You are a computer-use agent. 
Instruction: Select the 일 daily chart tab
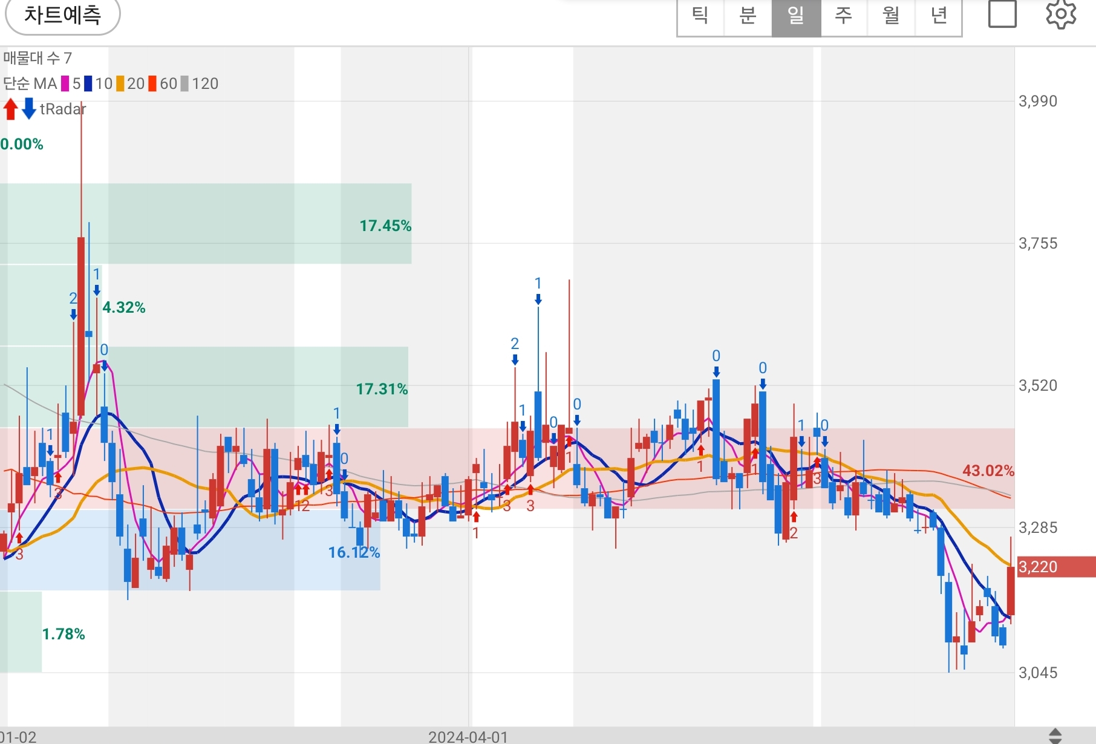(x=796, y=17)
